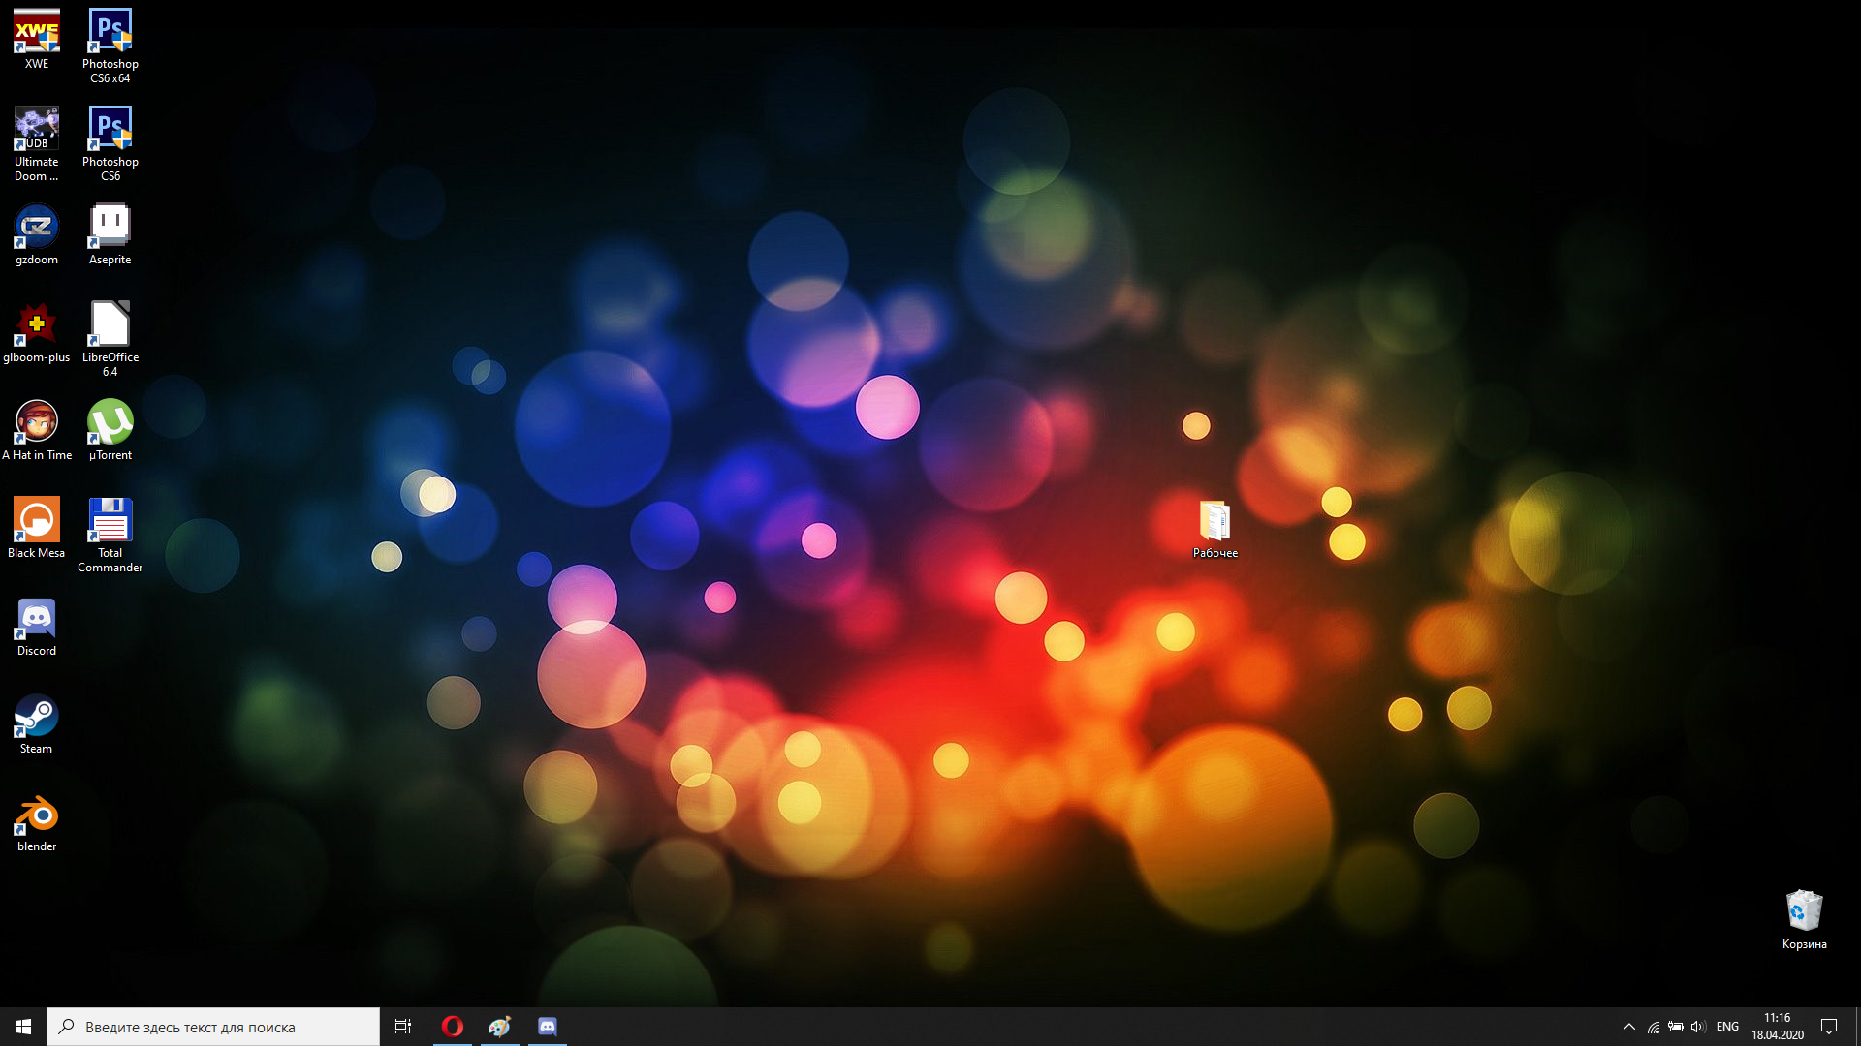
Task: Change the ENG input language
Action: coord(1727,1027)
